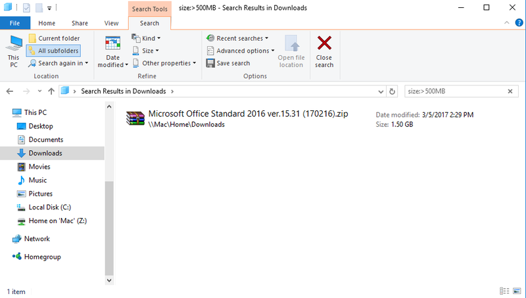The height and width of the screenshot is (298, 526).
Task: Click the Up arrow navigation button
Action: (51, 91)
